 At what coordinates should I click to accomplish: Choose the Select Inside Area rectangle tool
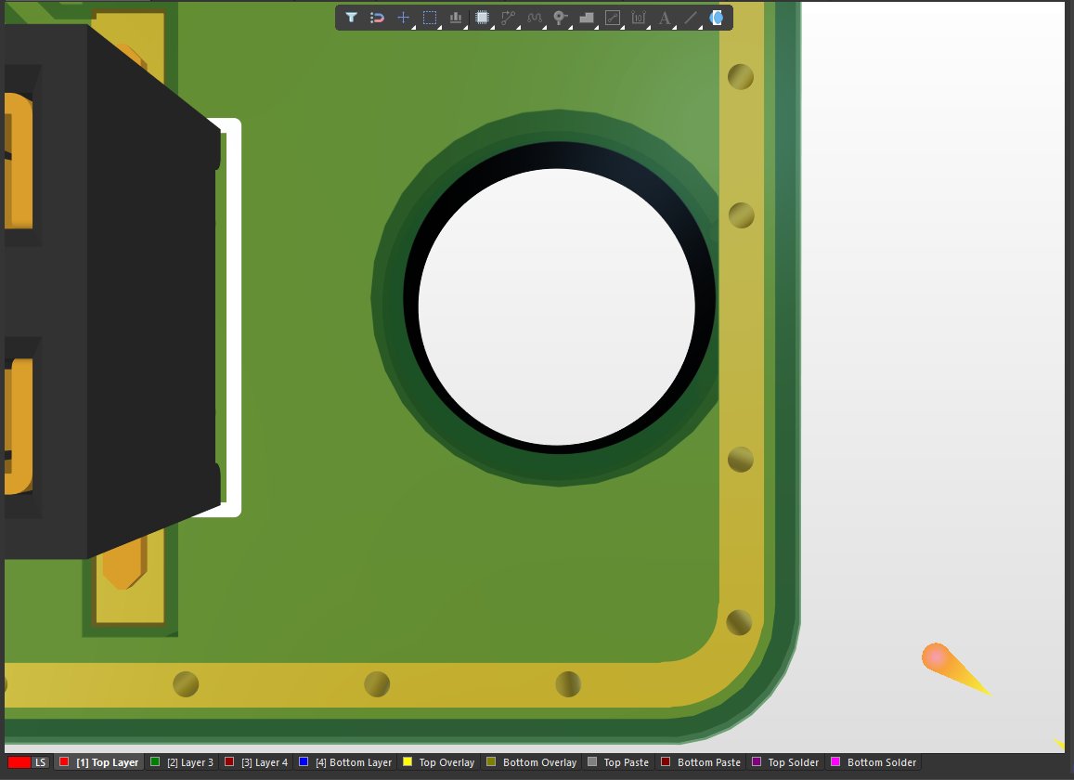pyautogui.click(x=430, y=18)
